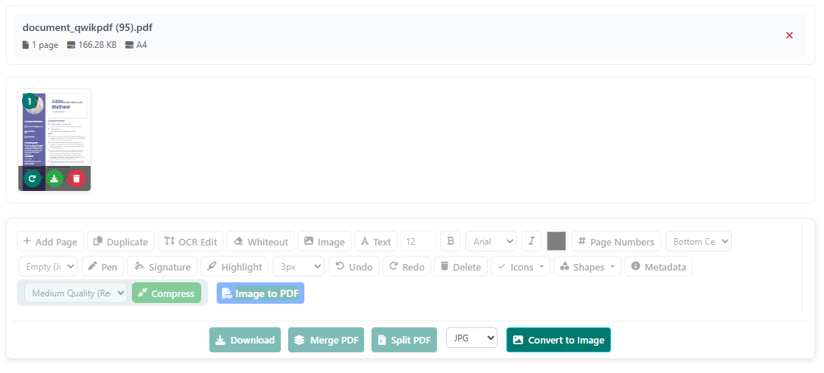Focus the font size field showing 12

point(419,242)
